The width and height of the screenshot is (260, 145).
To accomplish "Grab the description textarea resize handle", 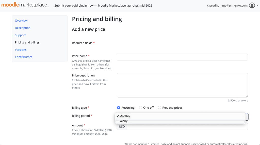I will (247, 96).
